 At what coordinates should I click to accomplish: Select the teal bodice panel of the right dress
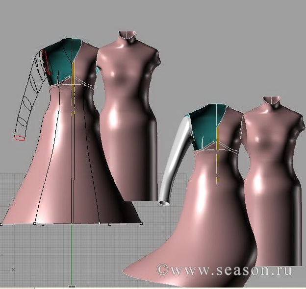point(207,127)
